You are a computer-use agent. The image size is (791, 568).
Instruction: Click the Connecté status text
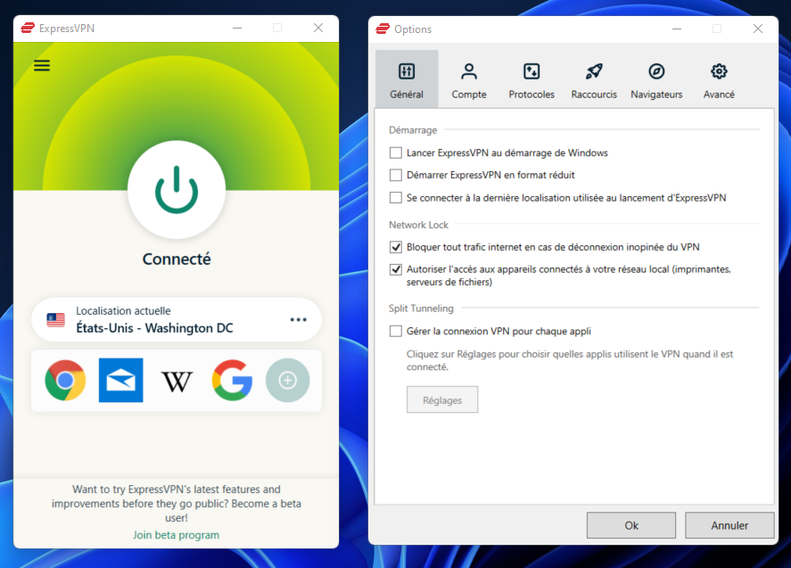coord(177,259)
